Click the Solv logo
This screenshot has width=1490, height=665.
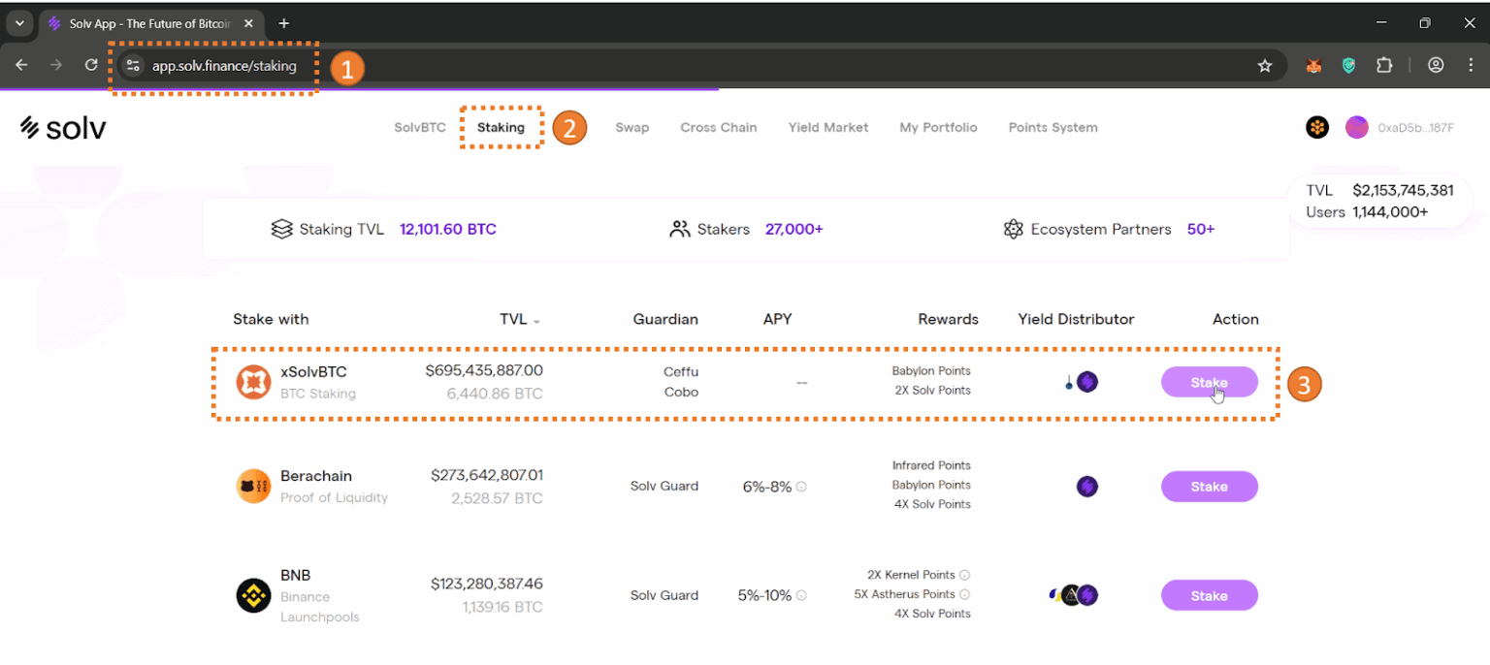[x=63, y=128]
